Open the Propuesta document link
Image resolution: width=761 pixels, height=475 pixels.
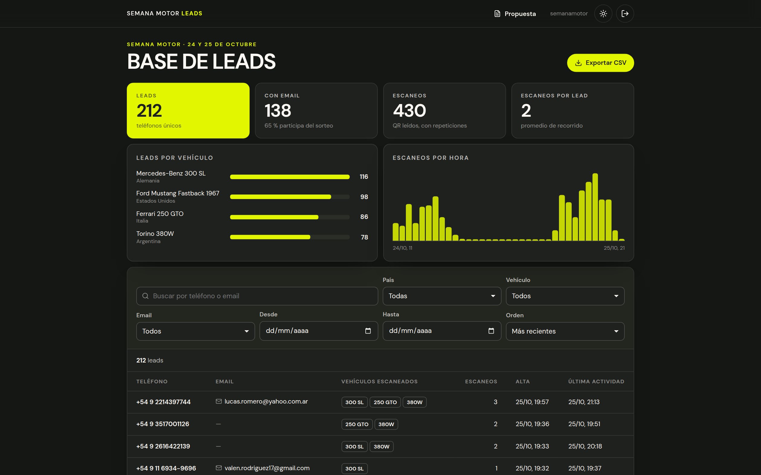click(x=515, y=14)
